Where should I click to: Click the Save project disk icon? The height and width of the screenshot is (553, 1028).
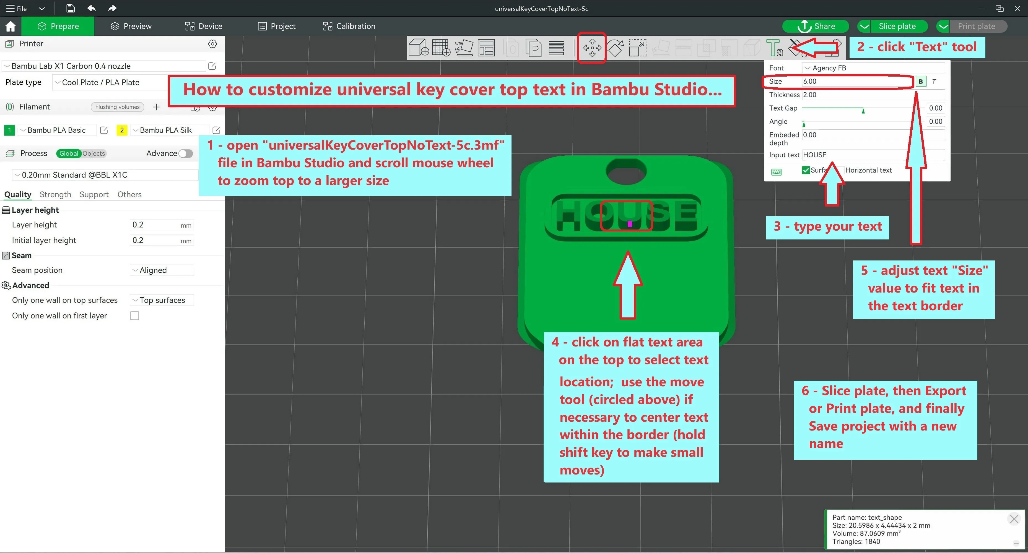[x=70, y=8]
